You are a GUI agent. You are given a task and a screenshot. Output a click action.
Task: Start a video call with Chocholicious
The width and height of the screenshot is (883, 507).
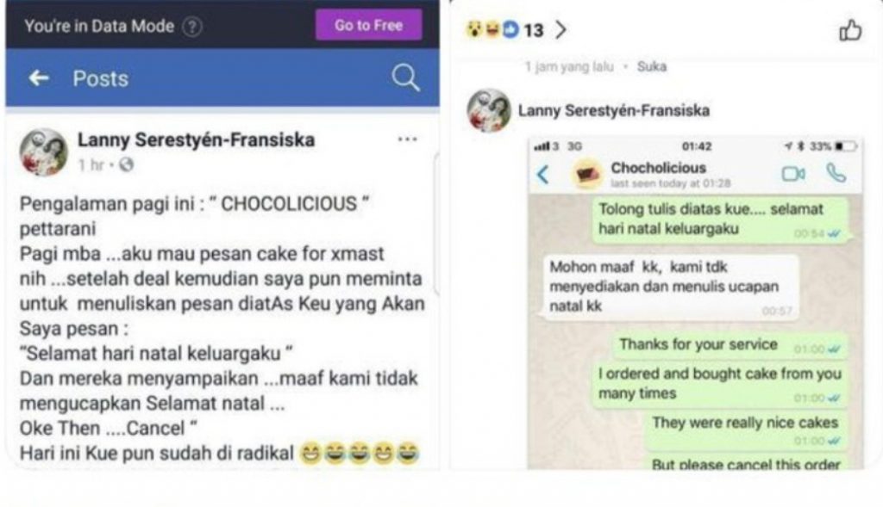click(792, 175)
